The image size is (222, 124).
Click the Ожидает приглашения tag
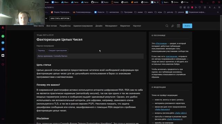coord(58,51)
